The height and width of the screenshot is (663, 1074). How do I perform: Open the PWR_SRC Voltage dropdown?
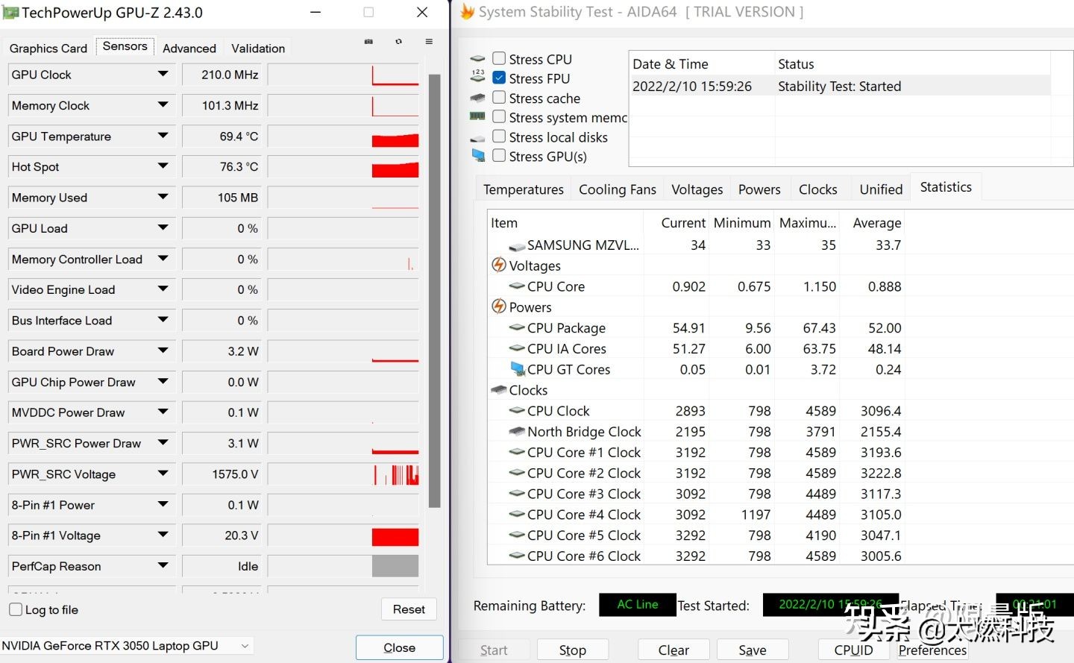(x=163, y=474)
